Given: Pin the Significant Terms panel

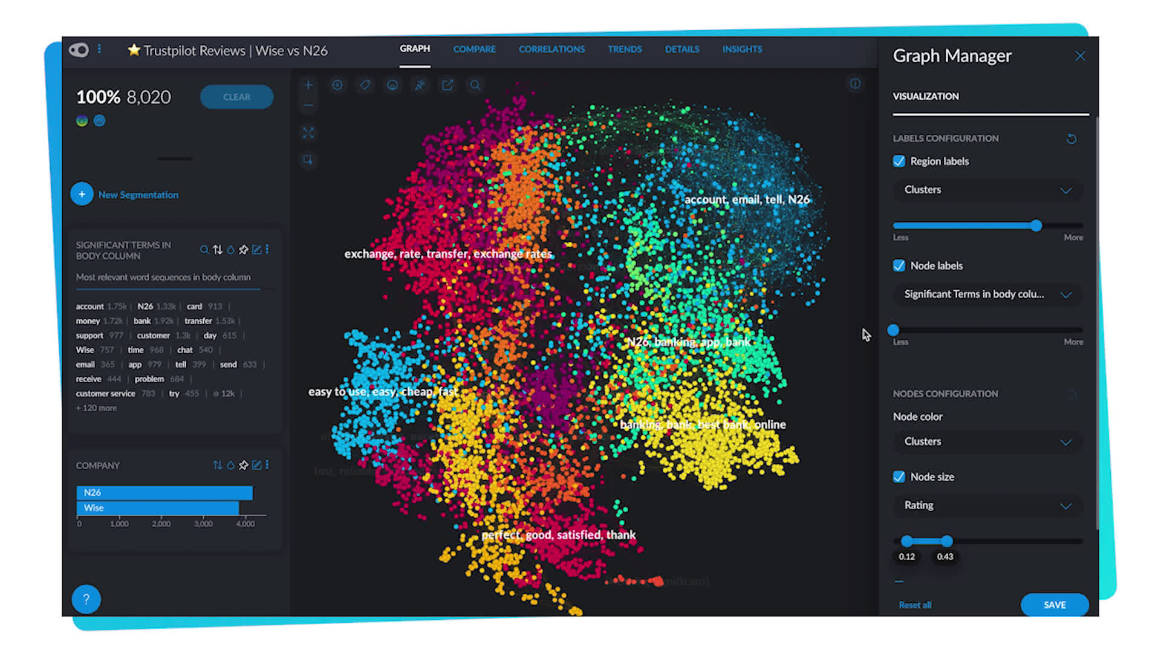Looking at the screenshot, I should (x=244, y=250).
